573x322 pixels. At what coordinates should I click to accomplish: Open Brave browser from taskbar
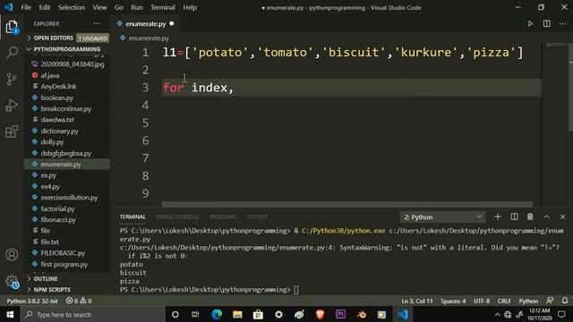pos(321,314)
